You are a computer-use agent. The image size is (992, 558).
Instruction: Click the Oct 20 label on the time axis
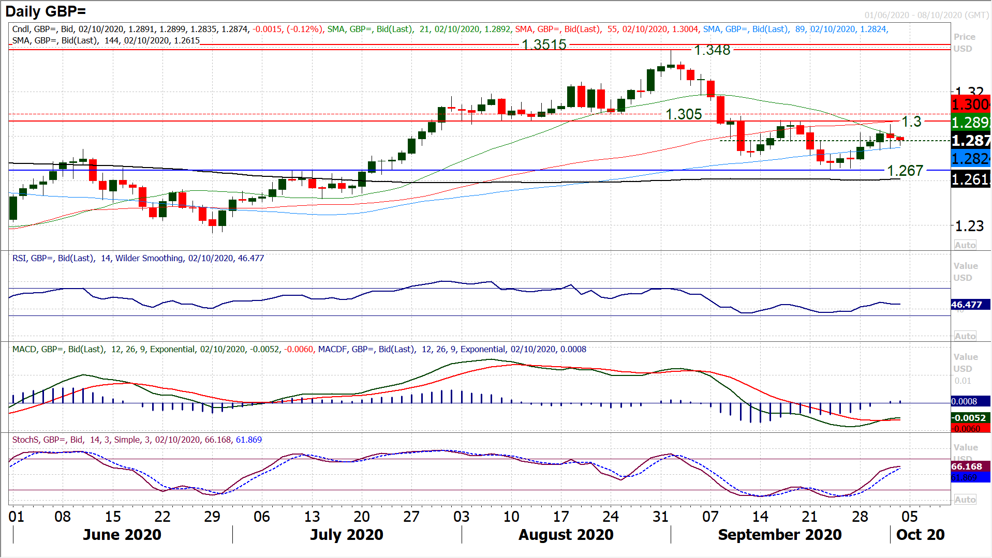point(920,535)
